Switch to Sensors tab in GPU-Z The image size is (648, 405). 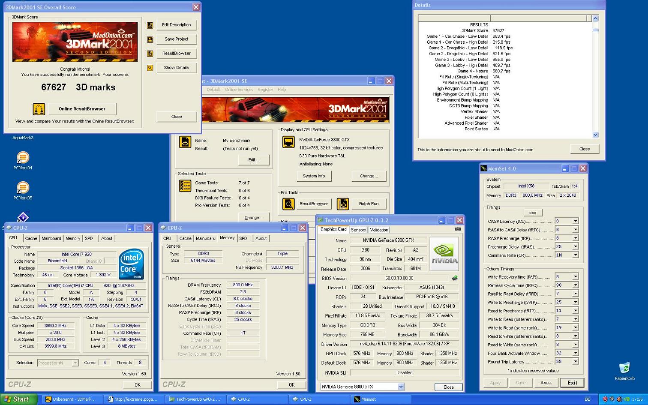(358, 230)
